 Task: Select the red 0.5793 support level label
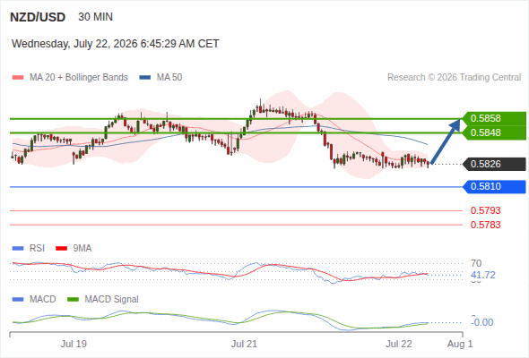(485, 211)
